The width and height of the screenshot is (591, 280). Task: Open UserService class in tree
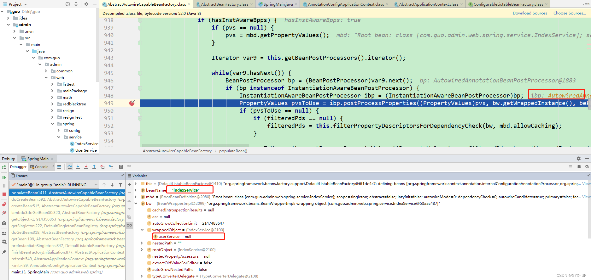86,150
